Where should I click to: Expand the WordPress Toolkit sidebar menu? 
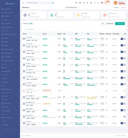pos(10,34)
